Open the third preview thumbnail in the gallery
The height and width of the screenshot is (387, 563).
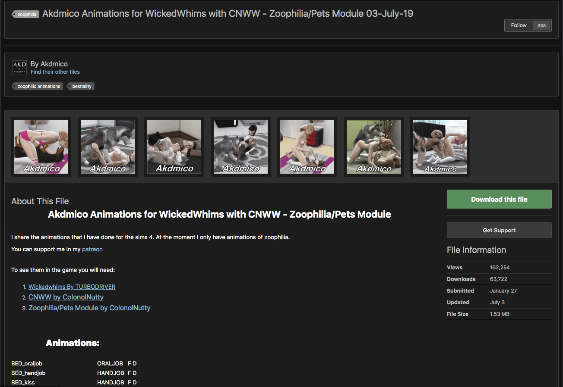[174, 147]
